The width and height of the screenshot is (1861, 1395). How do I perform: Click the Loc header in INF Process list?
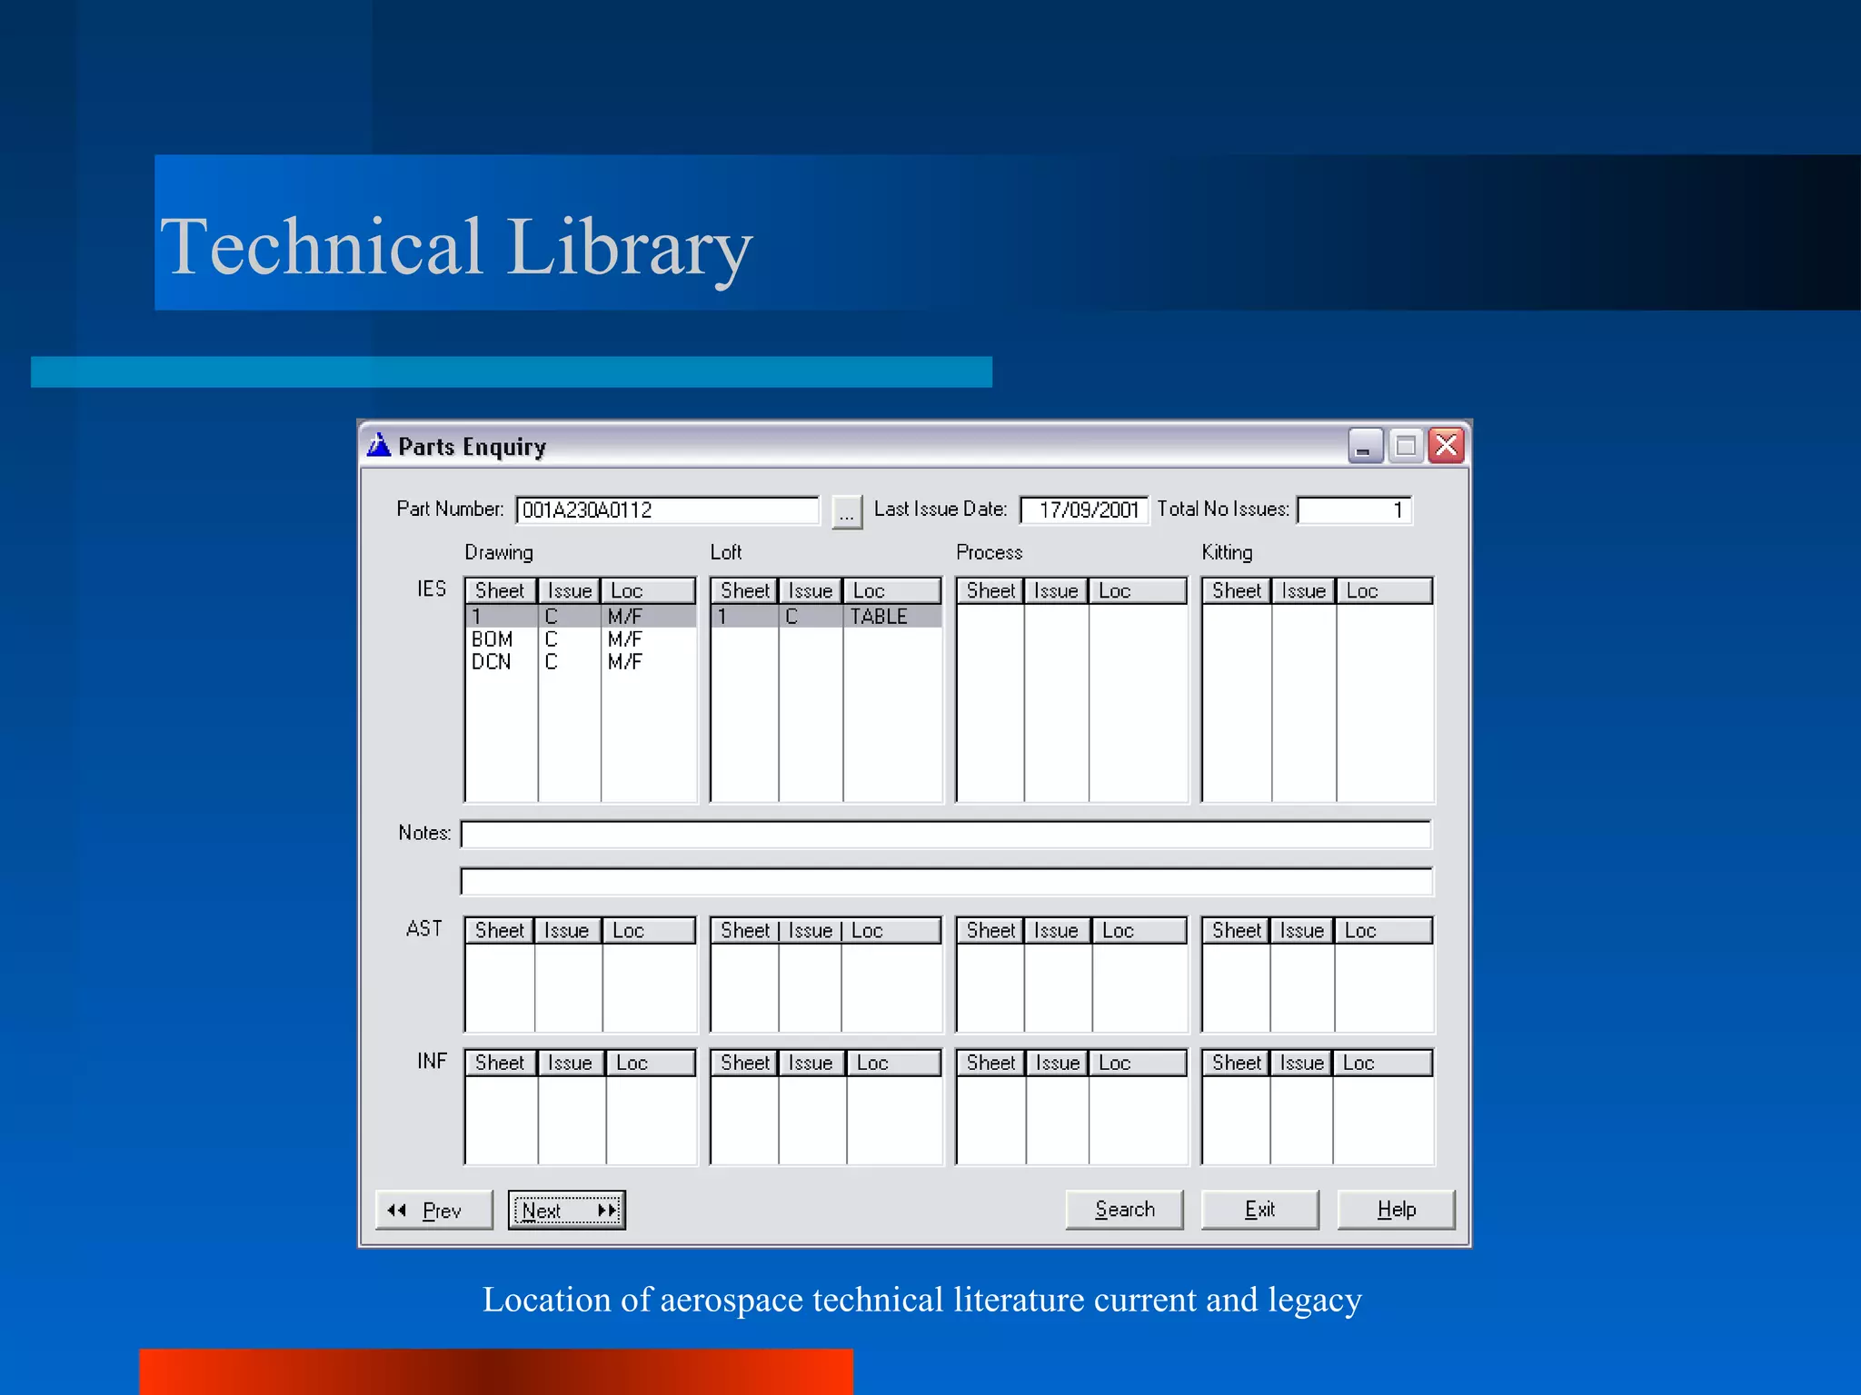coord(1138,1063)
